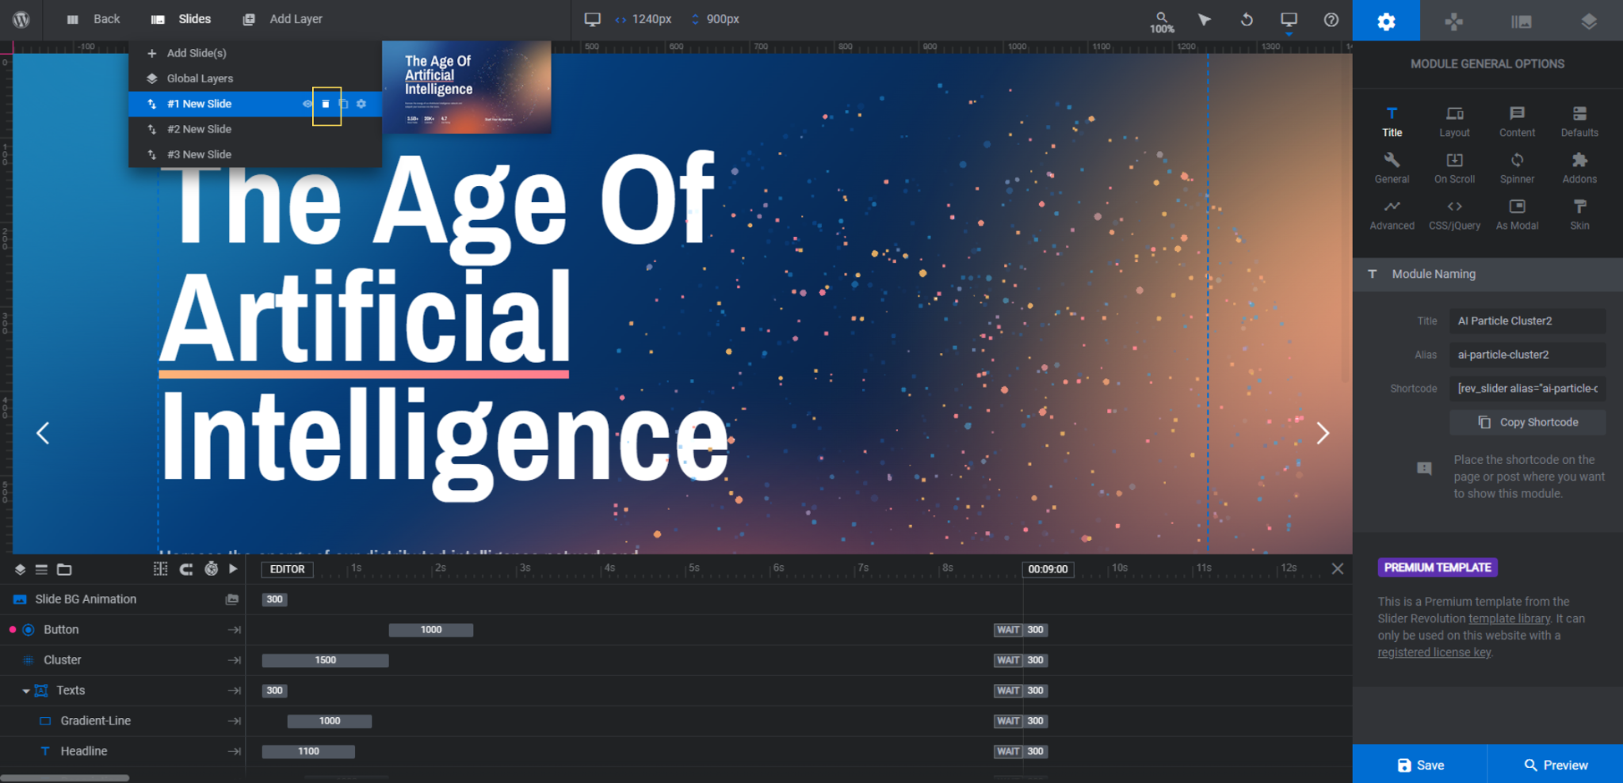Screen dimensions: 1623x783
Task: Open the Title options section
Action: [x=1392, y=122]
